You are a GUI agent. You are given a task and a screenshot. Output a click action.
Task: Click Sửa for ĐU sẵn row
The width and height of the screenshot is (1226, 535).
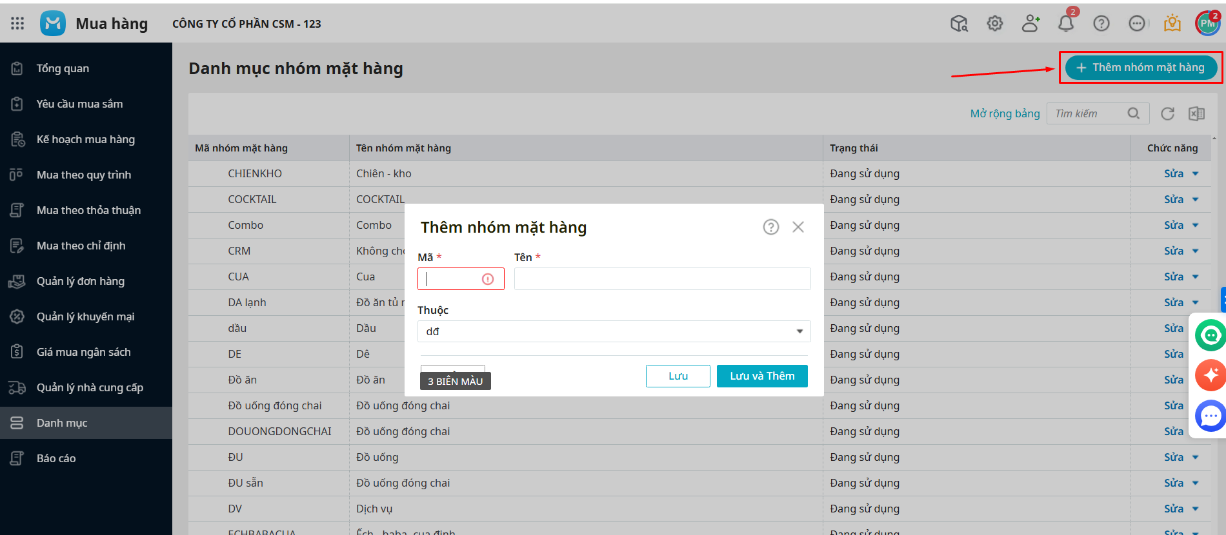1174,483
